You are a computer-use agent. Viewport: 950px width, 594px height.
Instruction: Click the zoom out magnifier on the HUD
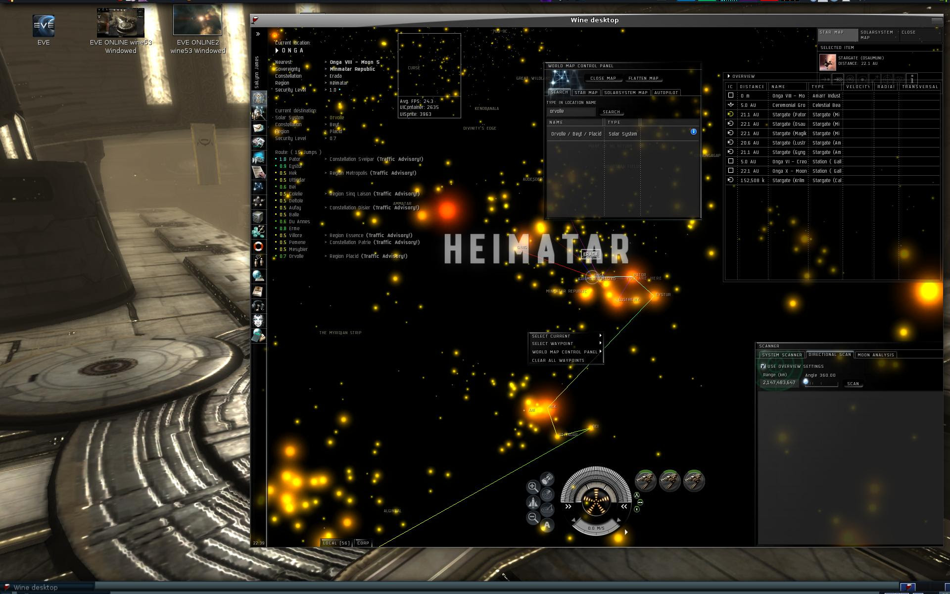[x=533, y=518]
